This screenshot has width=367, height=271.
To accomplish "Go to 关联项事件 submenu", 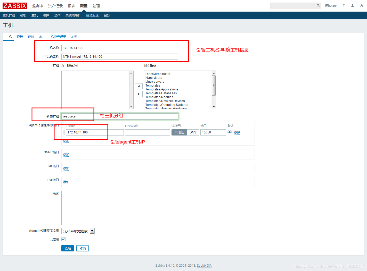I will click(x=73, y=15).
